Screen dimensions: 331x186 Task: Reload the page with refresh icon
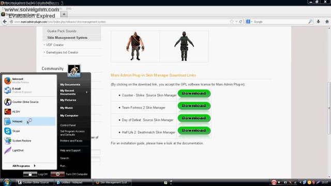point(240,22)
